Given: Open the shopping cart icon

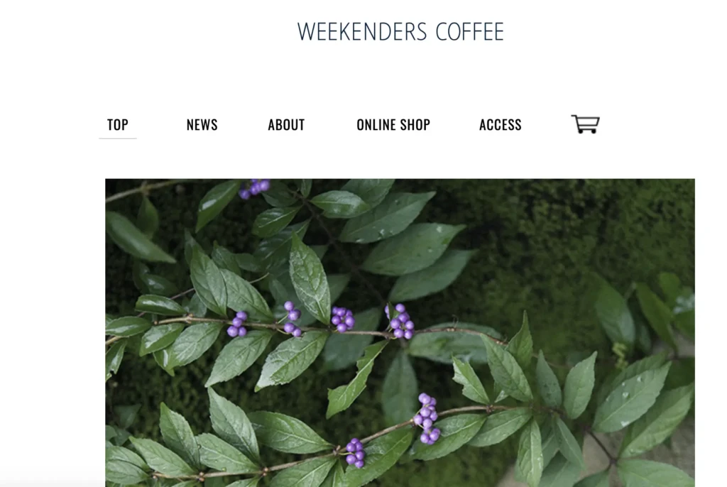Looking at the screenshot, I should pyautogui.click(x=585, y=124).
